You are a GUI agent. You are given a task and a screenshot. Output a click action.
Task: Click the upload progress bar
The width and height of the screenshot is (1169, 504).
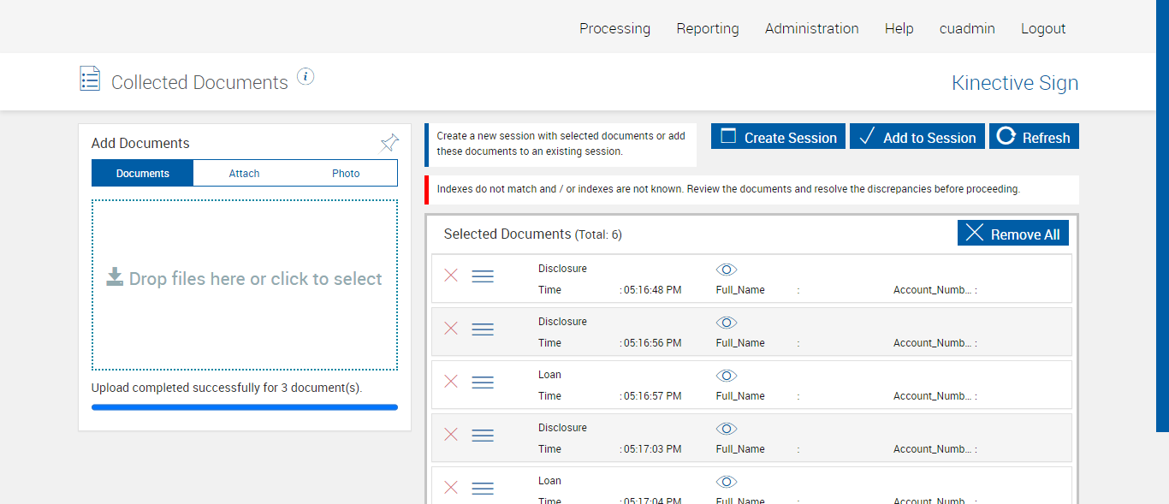pyautogui.click(x=245, y=407)
